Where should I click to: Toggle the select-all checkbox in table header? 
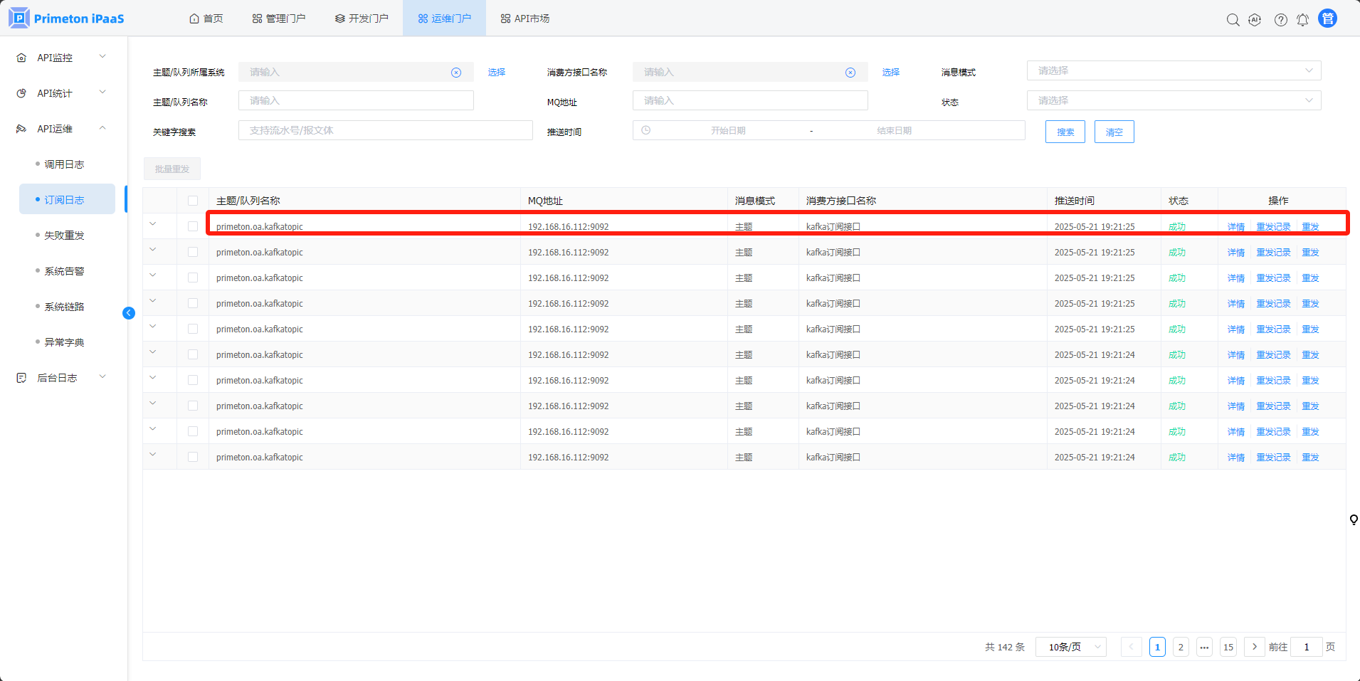193,201
